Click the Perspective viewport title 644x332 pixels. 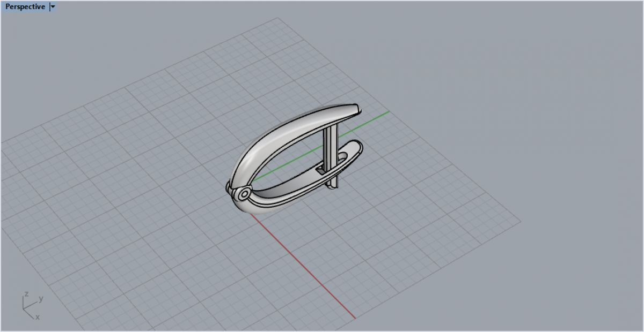pyautogui.click(x=25, y=7)
